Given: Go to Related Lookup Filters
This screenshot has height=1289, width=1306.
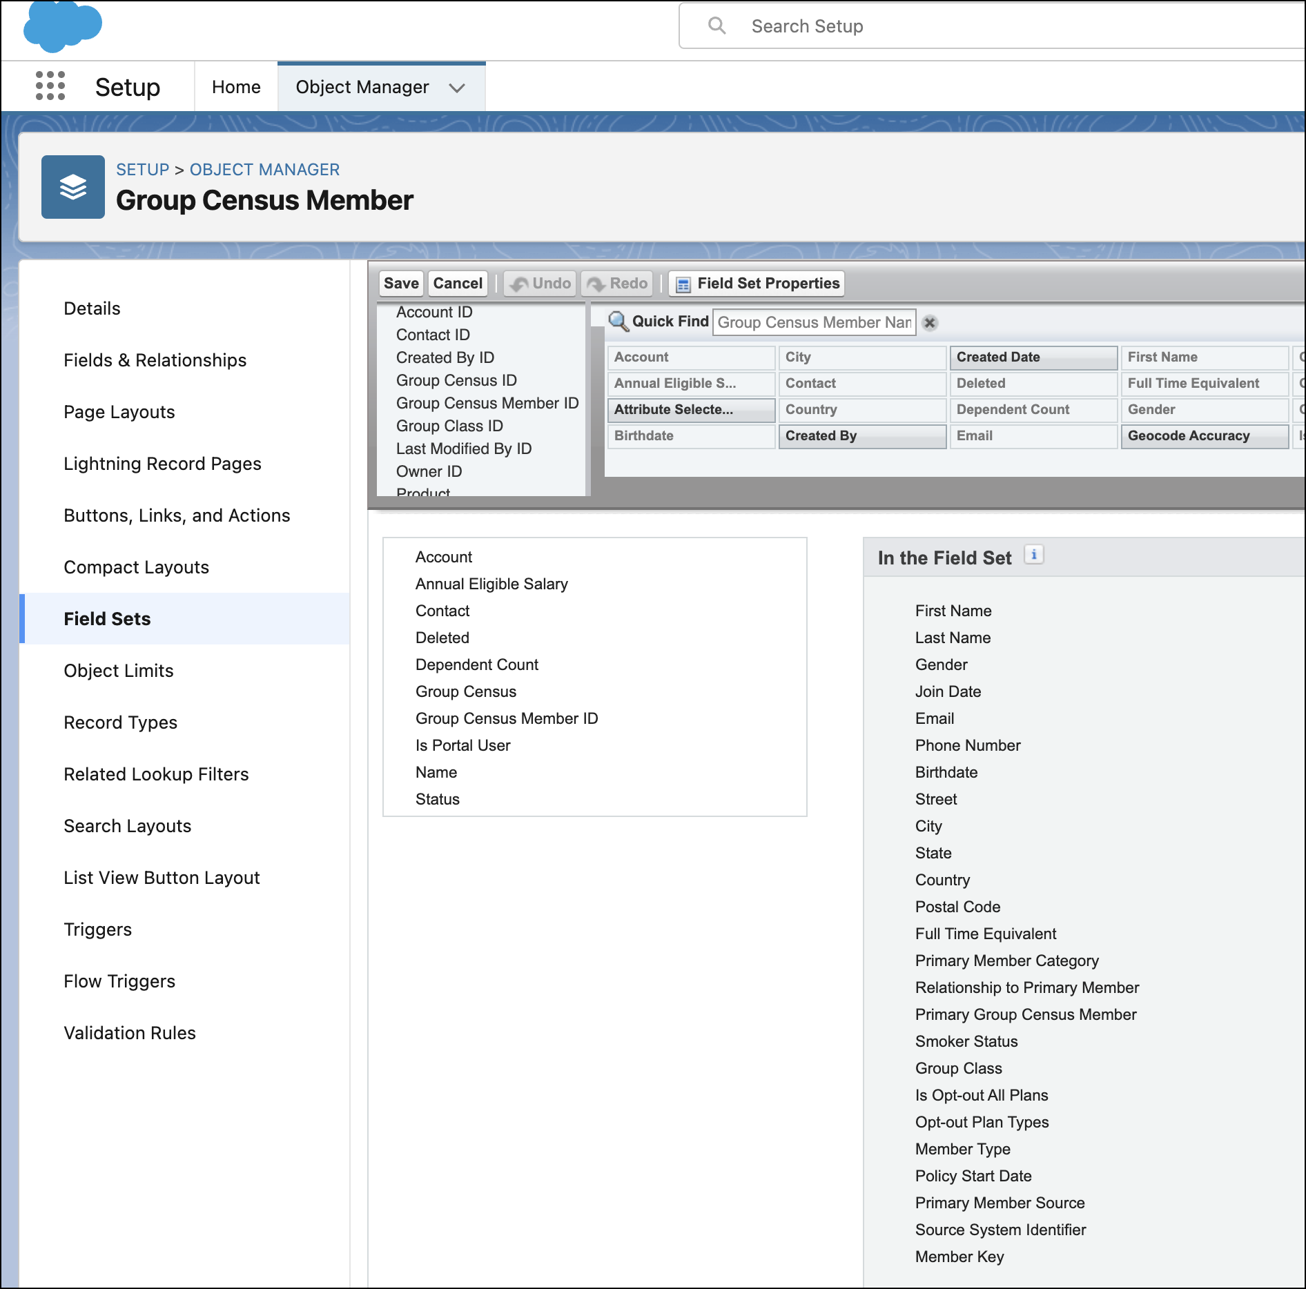Looking at the screenshot, I should click(156, 774).
